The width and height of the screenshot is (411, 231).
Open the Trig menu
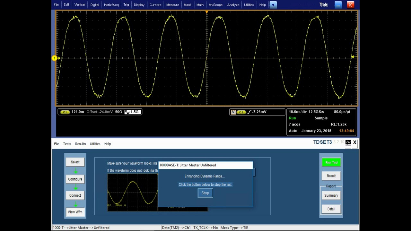pos(126,5)
